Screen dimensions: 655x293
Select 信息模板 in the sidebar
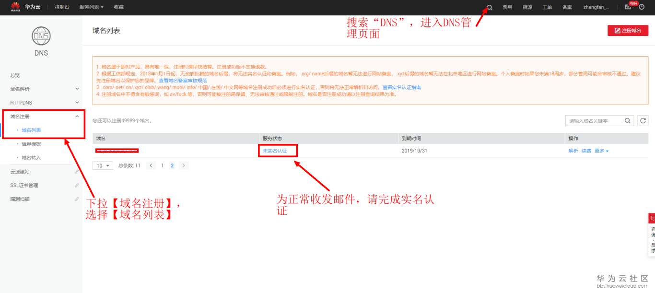click(x=31, y=144)
